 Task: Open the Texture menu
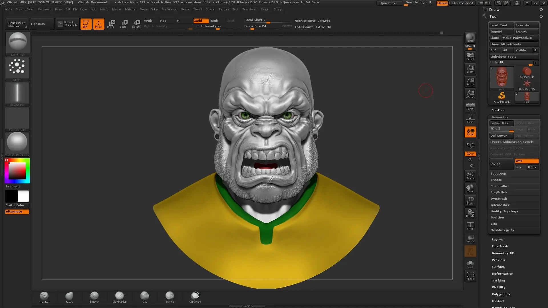(x=224, y=9)
